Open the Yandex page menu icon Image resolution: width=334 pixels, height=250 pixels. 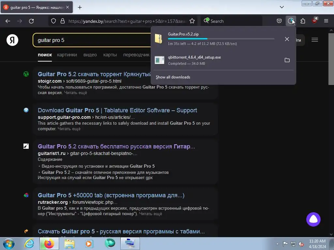(315, 40)
